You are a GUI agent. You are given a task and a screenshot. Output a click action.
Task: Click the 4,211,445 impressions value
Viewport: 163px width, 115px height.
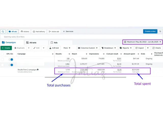[x=101, y=64]
